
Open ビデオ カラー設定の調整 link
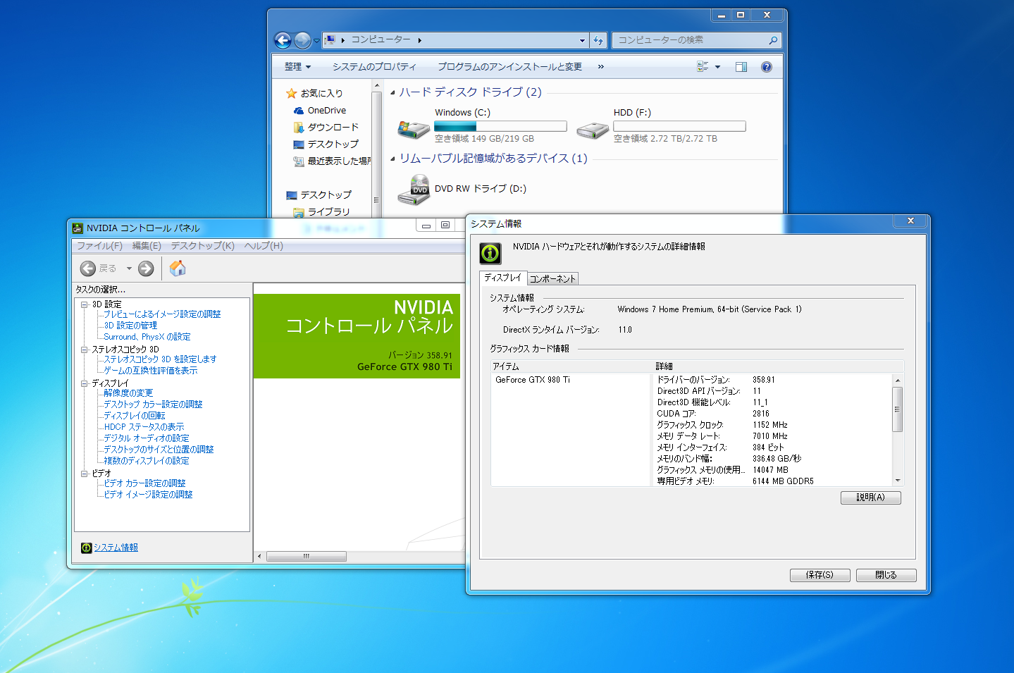click(144, 483)
